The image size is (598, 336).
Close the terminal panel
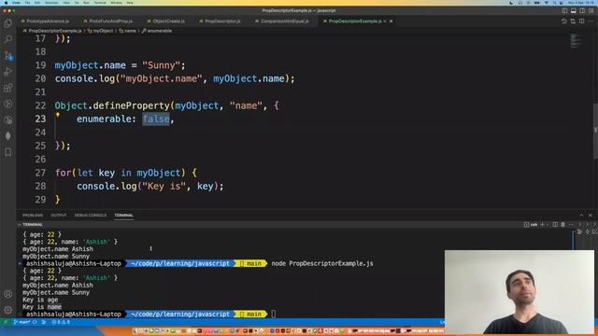tap(591, 216)
